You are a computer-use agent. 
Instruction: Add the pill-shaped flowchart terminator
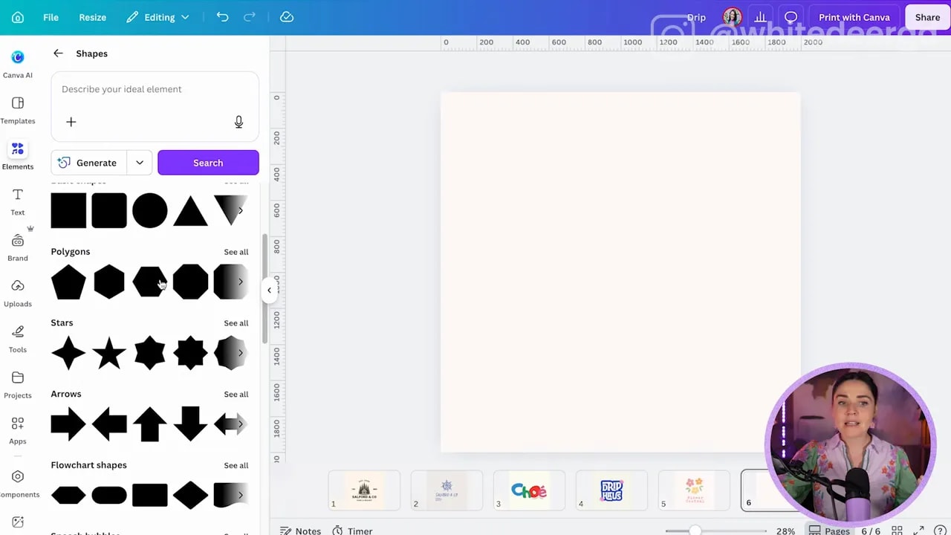pyautogui.click(x=109, y=495)
